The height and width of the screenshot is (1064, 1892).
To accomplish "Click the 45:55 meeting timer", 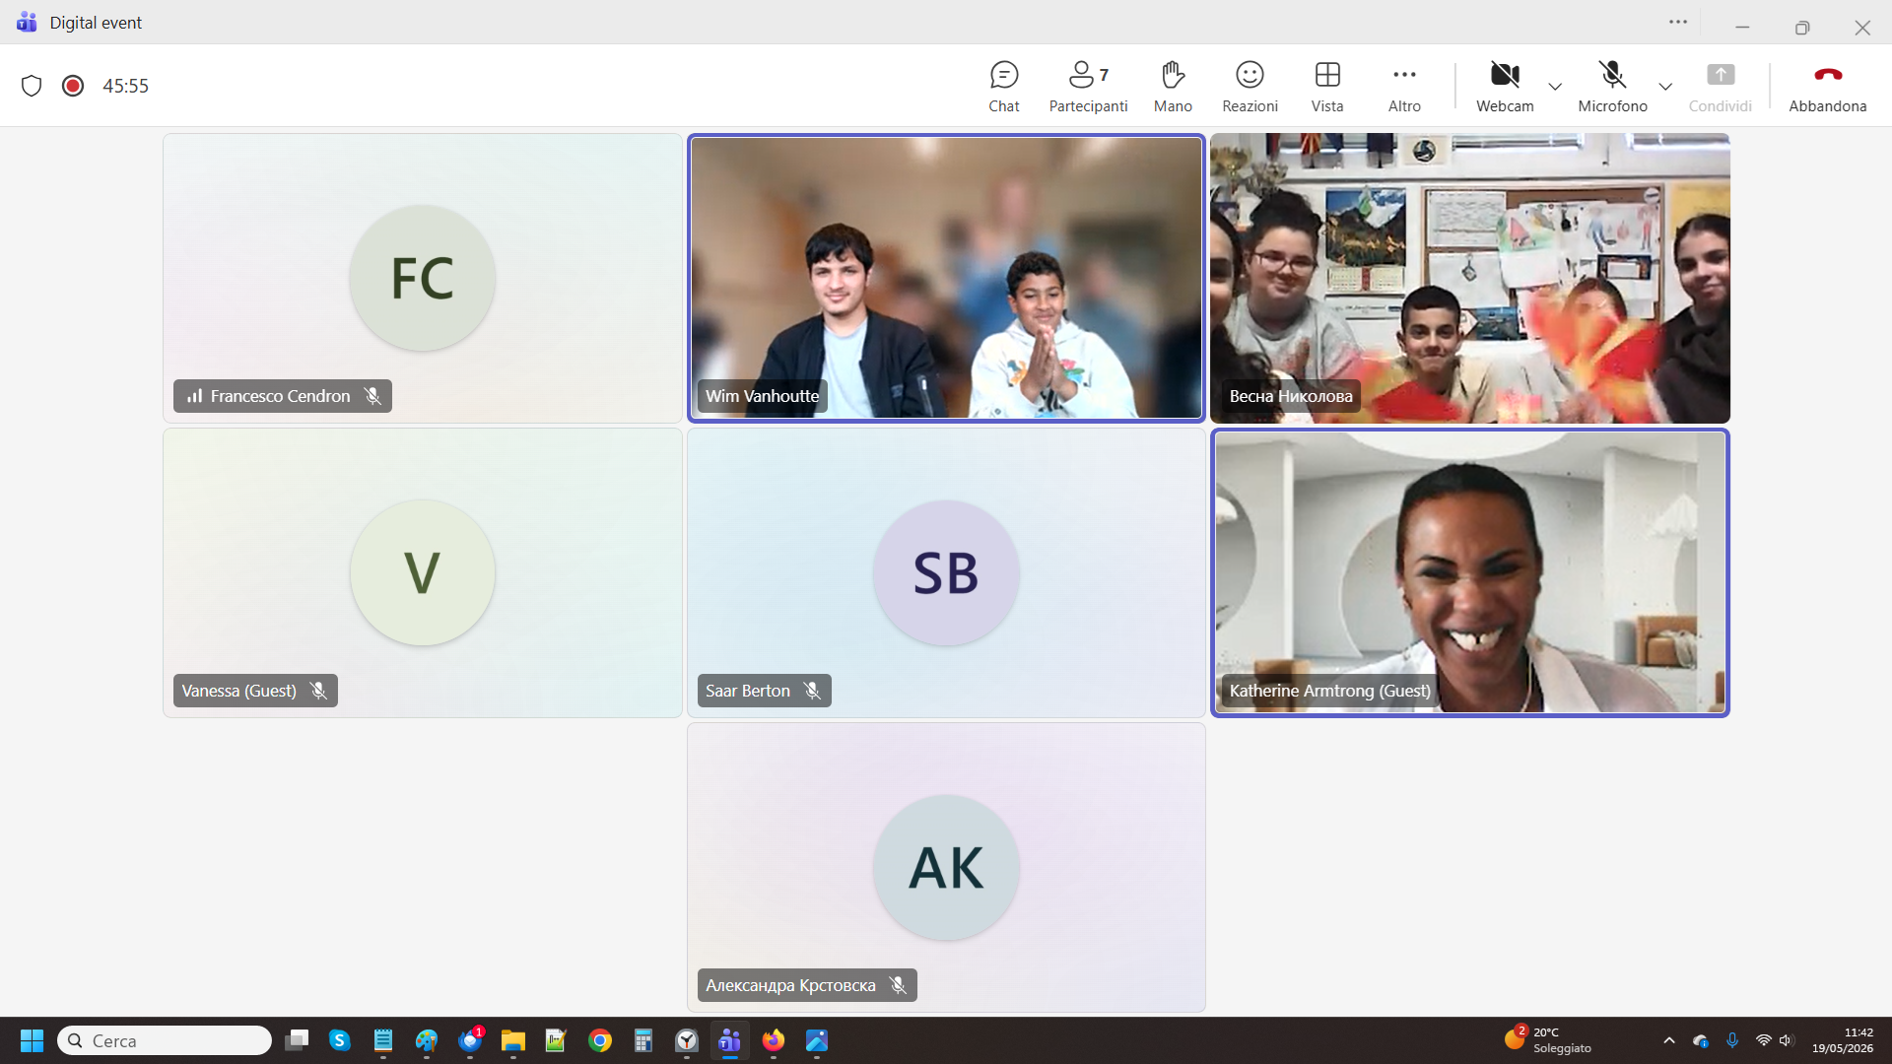I will point(125,86).
